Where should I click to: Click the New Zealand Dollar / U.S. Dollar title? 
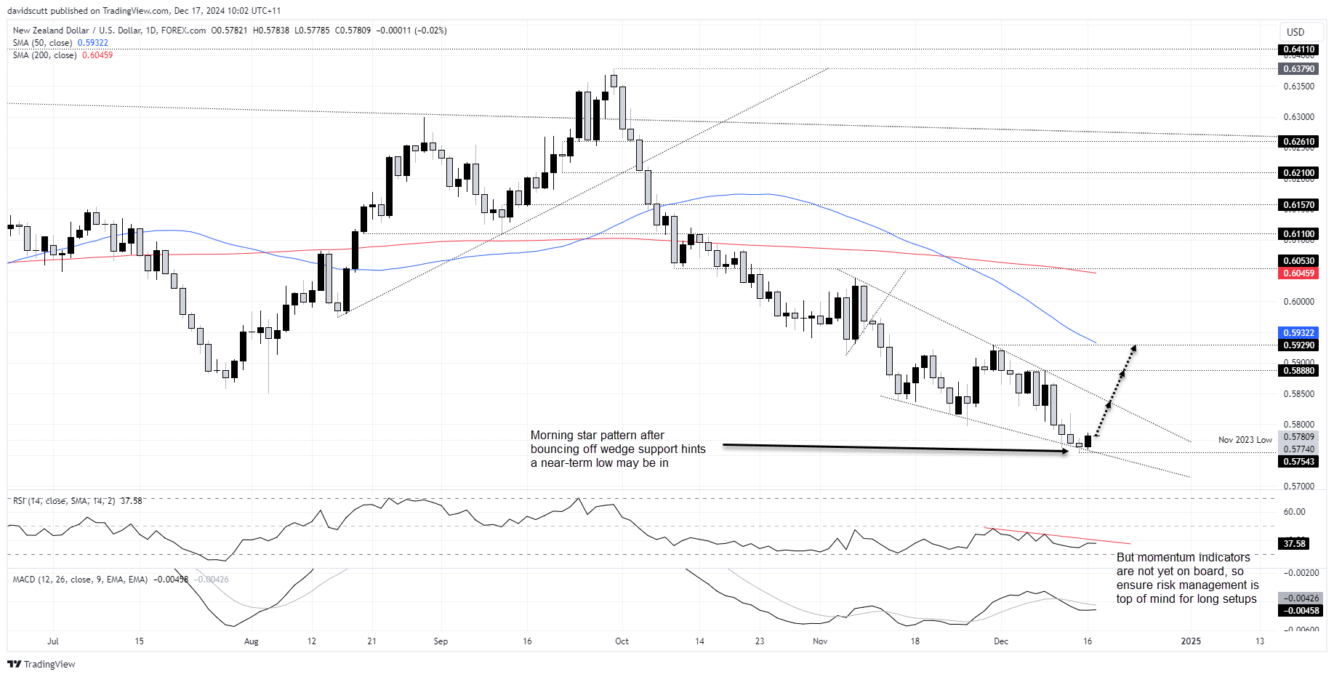tap(76, 31)
